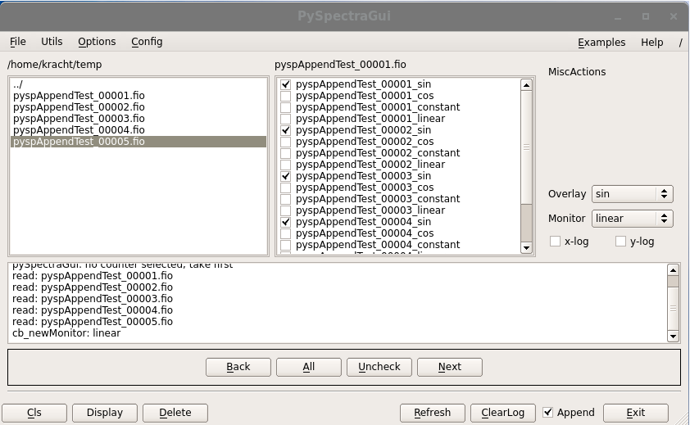Click the All button
The width and height of the screenshot is (690, 425).
pyautogui.click(x=308, y=367)
